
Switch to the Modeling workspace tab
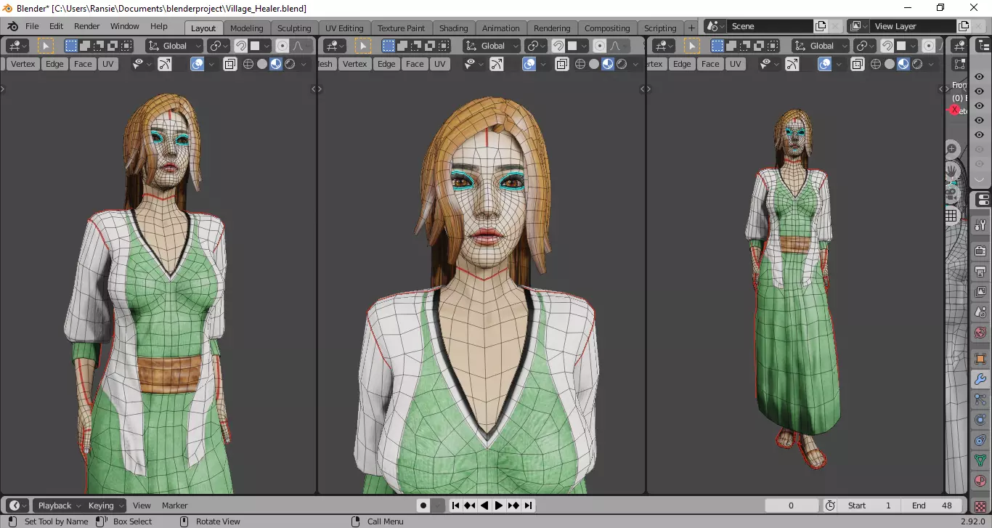pos(247,28)
